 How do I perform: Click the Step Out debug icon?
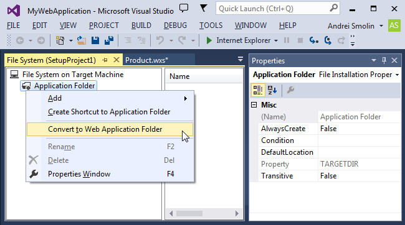tap(341, 40)
